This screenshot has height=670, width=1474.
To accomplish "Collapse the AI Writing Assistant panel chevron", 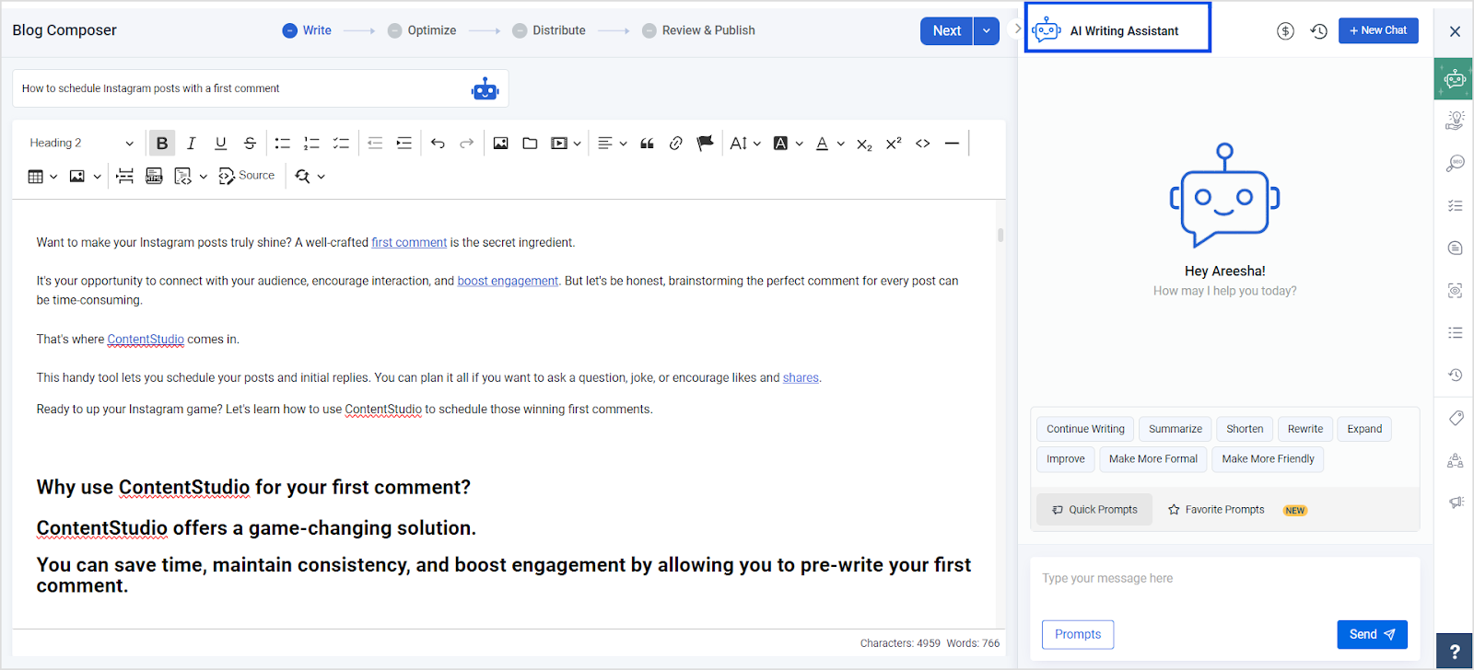I will point(1017,29).
